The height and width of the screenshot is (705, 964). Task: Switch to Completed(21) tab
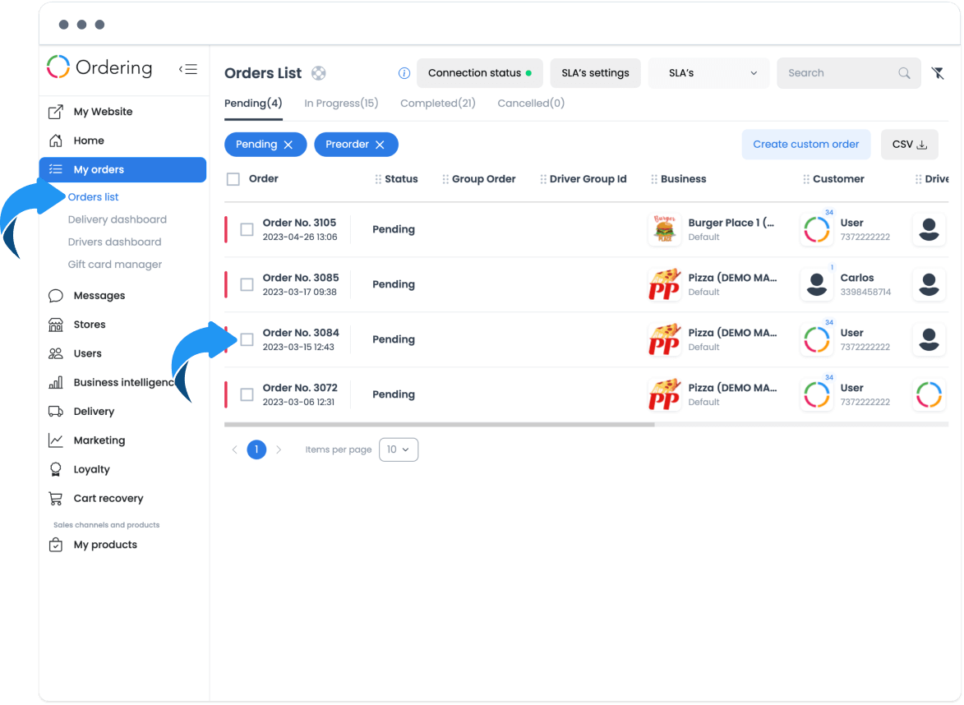(438, 104)
